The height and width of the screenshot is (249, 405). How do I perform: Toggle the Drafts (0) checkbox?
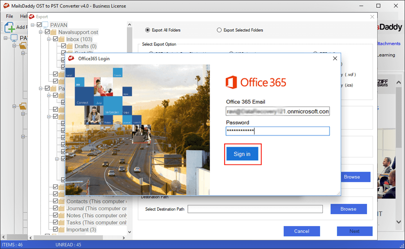tap(64, 46)
